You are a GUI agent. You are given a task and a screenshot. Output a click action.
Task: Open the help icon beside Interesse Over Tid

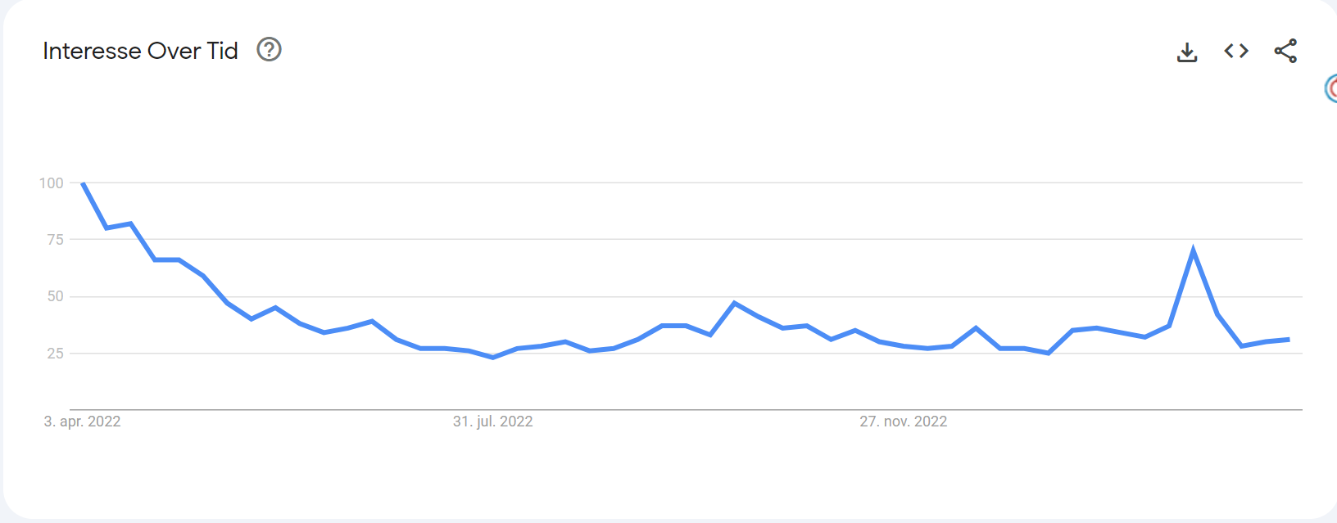269,50
